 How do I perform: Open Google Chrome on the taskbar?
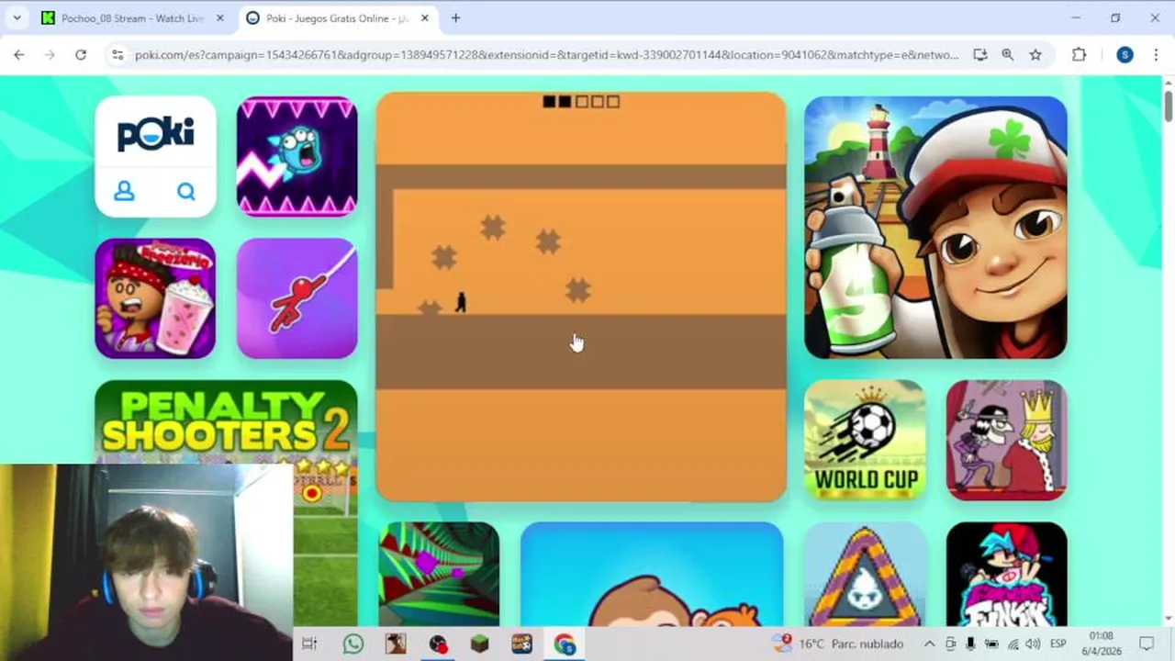tap(564, 644)
